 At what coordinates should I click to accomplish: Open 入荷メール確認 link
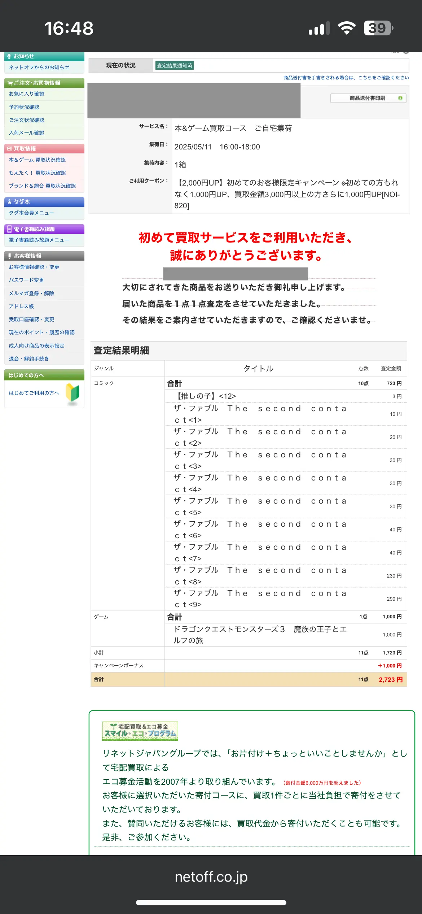[26, 133]
